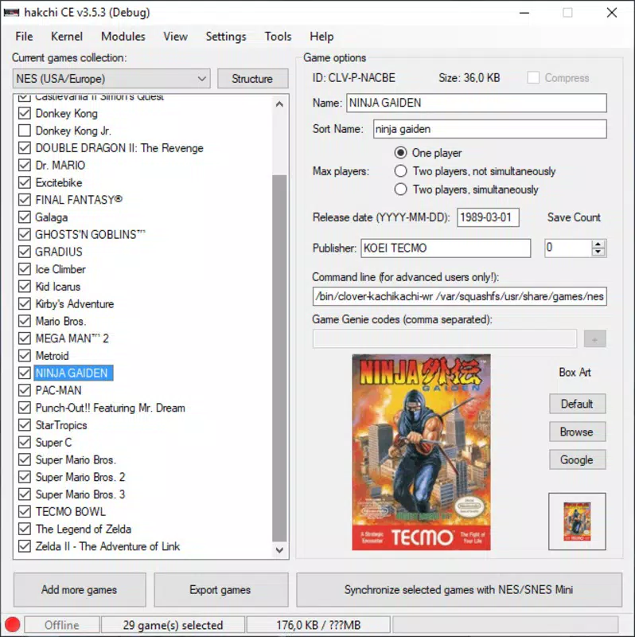Check the Donkey Kong Jr. checkbox

(25, 131)
